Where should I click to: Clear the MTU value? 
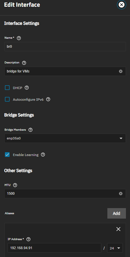[121, 194]
